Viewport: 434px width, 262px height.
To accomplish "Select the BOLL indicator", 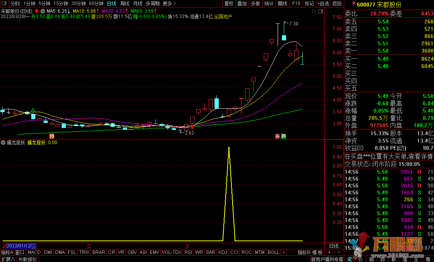I will tap(273, 252).
